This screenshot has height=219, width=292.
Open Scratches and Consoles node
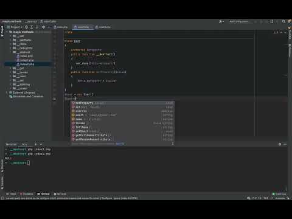coord(26,97)
